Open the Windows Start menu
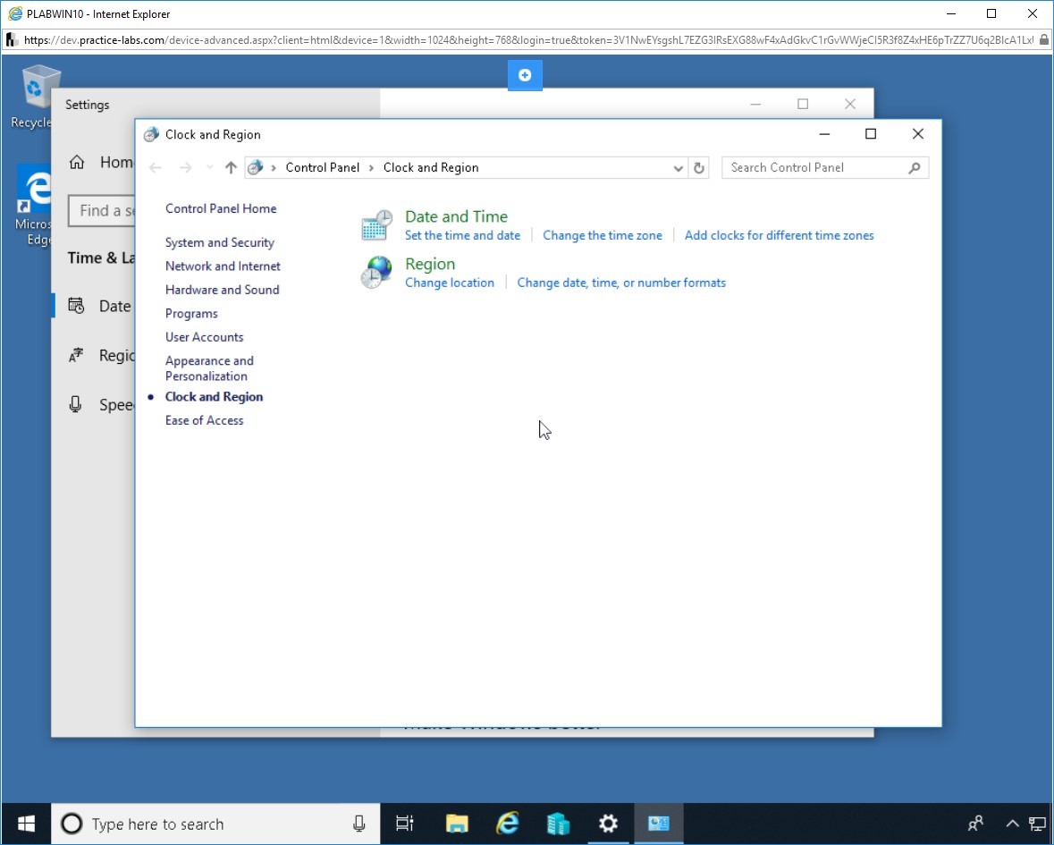The height and width of the screenshot is (845, 1054). tap(26, 824)
